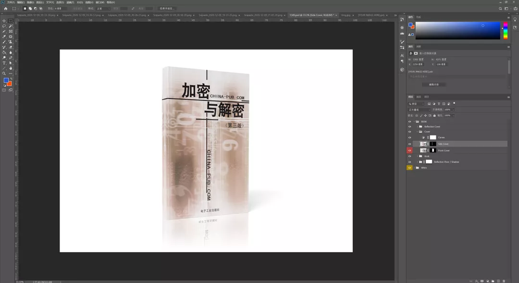This screenshot has width=519, height=283.
Task: Select the Horizontal Type tool
Action: click(x=4, y=63)
